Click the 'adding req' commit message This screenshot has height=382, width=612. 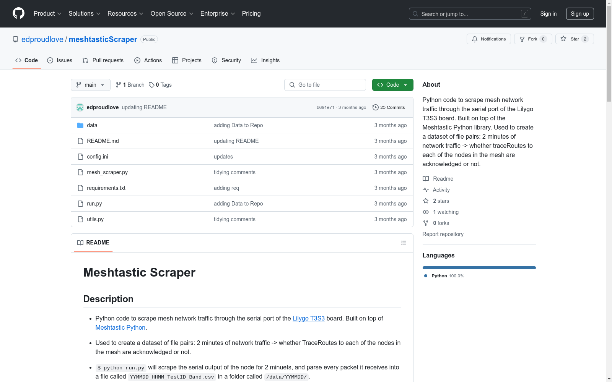[x=226, y=188]
